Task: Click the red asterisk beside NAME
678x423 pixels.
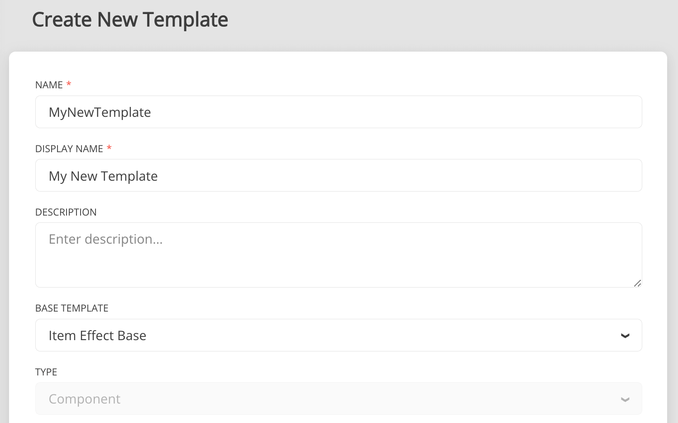Action: (69, 84)
